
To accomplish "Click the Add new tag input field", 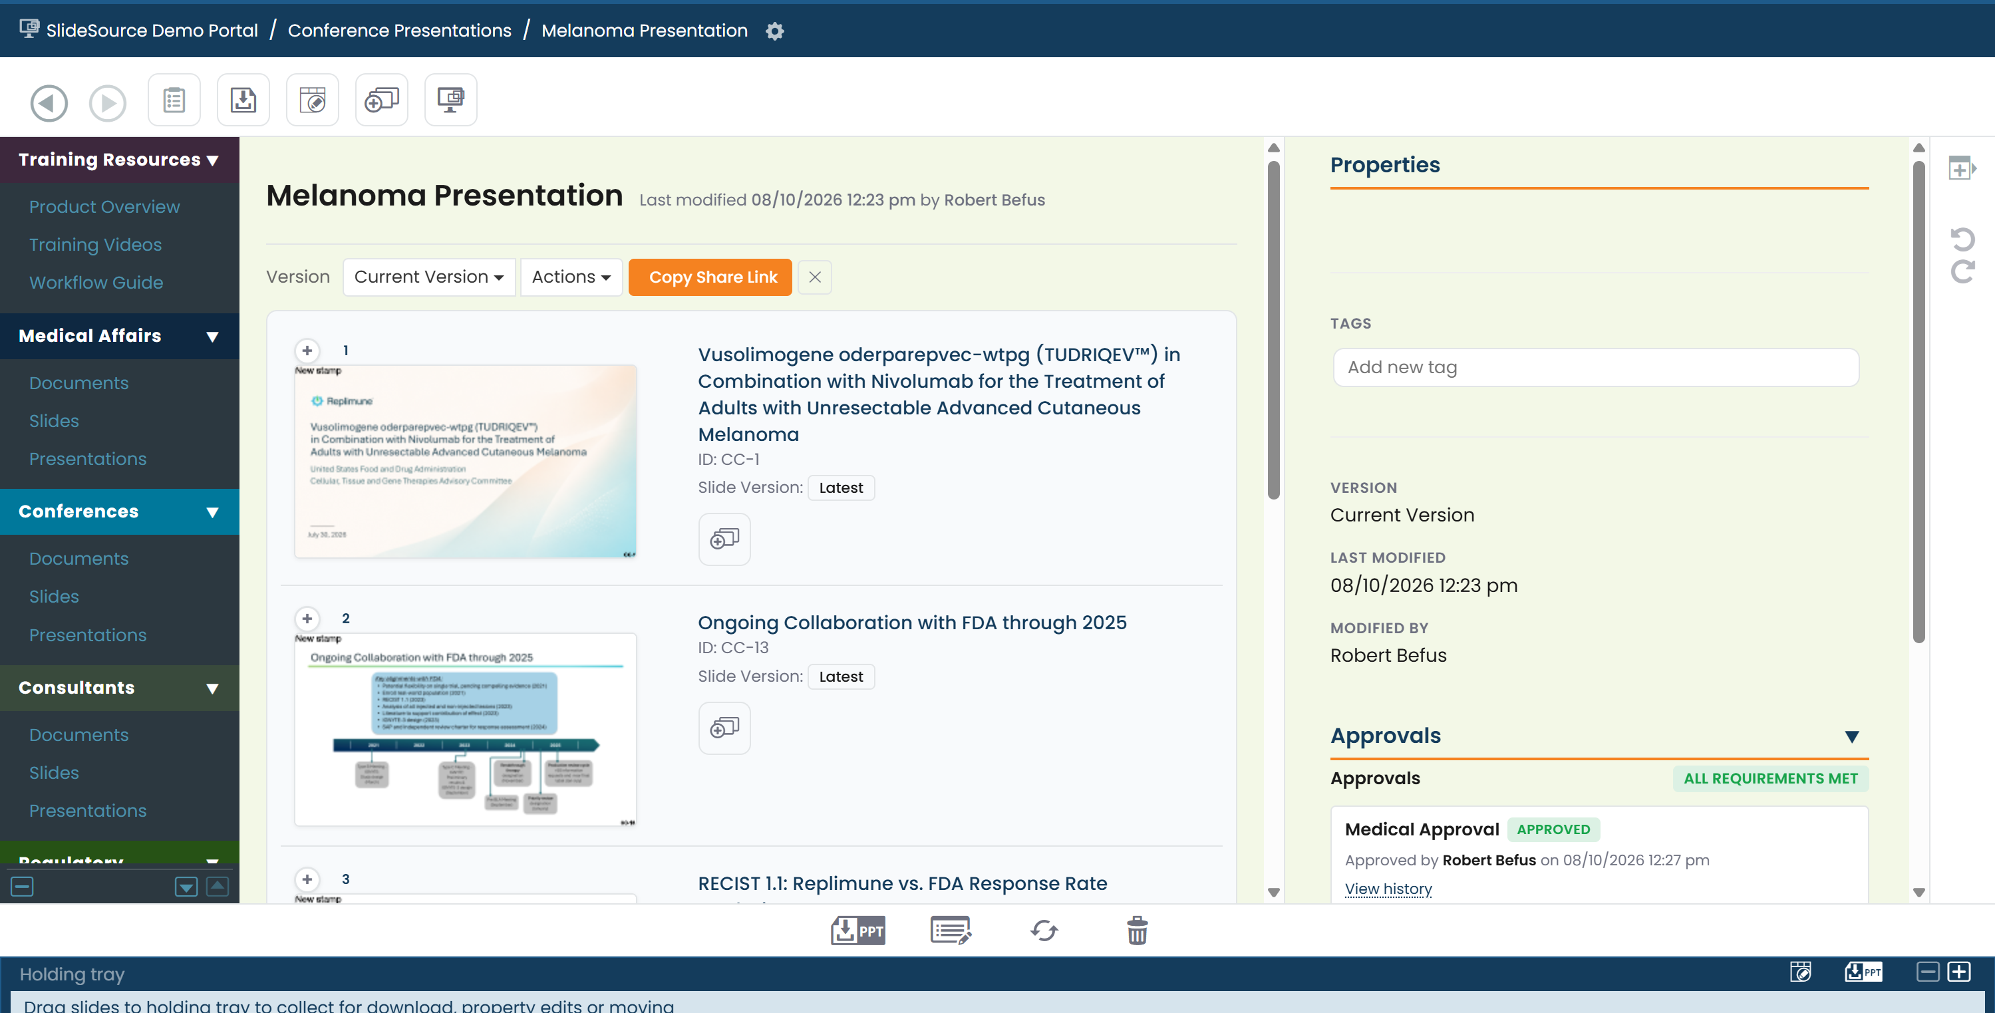I will pyautogui.click(x=1596, y=367).
